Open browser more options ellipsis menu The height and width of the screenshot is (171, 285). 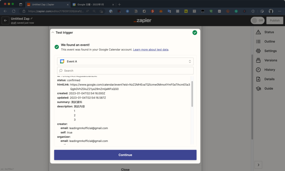(x=279, y=11)
